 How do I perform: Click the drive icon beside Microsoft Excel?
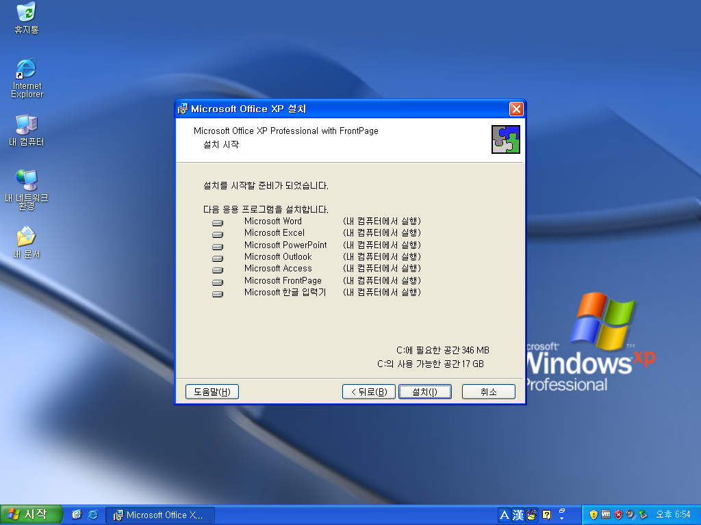(218, 234)
